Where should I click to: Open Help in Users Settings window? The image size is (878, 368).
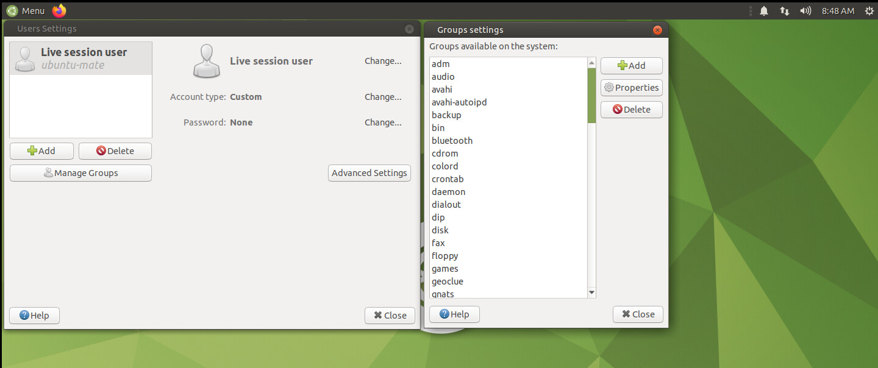pos(34,316)
